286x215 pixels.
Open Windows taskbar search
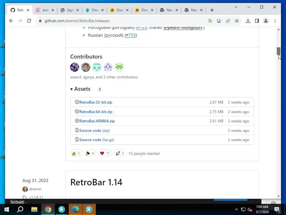coord(20,209)
